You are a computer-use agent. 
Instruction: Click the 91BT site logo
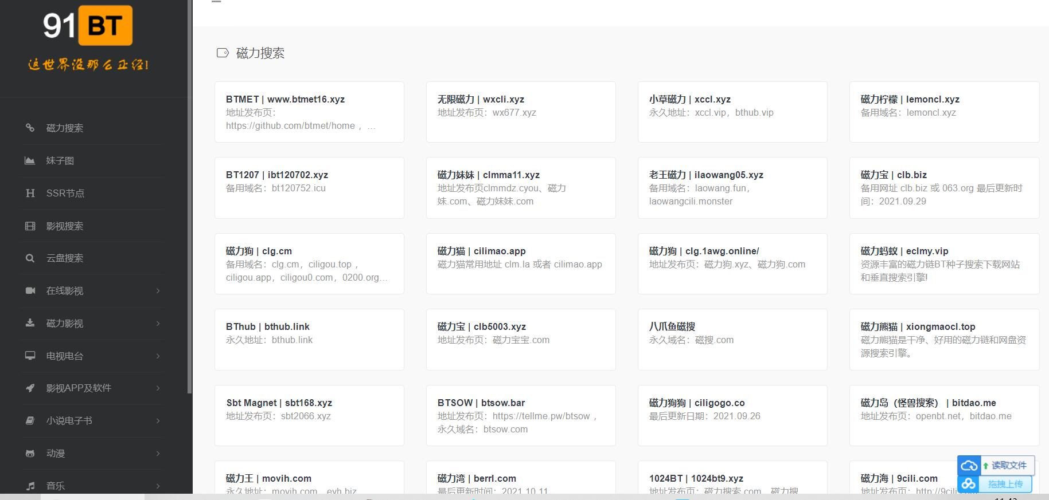click(88, 26)
